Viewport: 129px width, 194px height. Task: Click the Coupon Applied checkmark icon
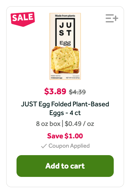pos(44,146)
